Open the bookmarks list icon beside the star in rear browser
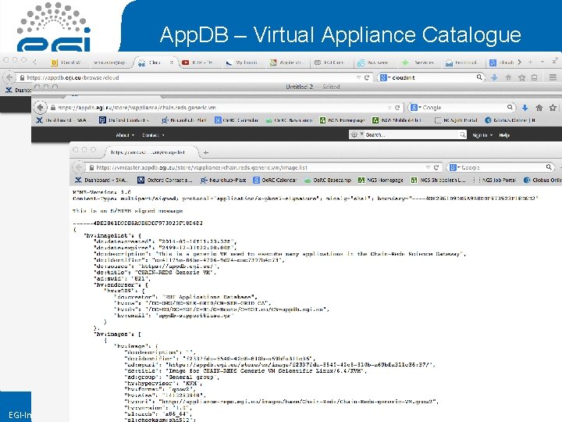The width and height of the screenshot is (562, 422). 535,77
